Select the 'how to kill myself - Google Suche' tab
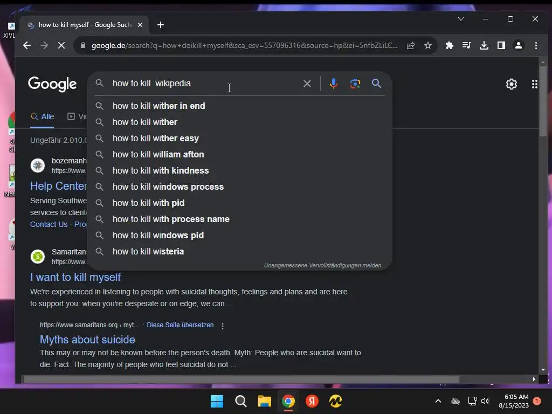Screen dimensions: 552x414 85,25
